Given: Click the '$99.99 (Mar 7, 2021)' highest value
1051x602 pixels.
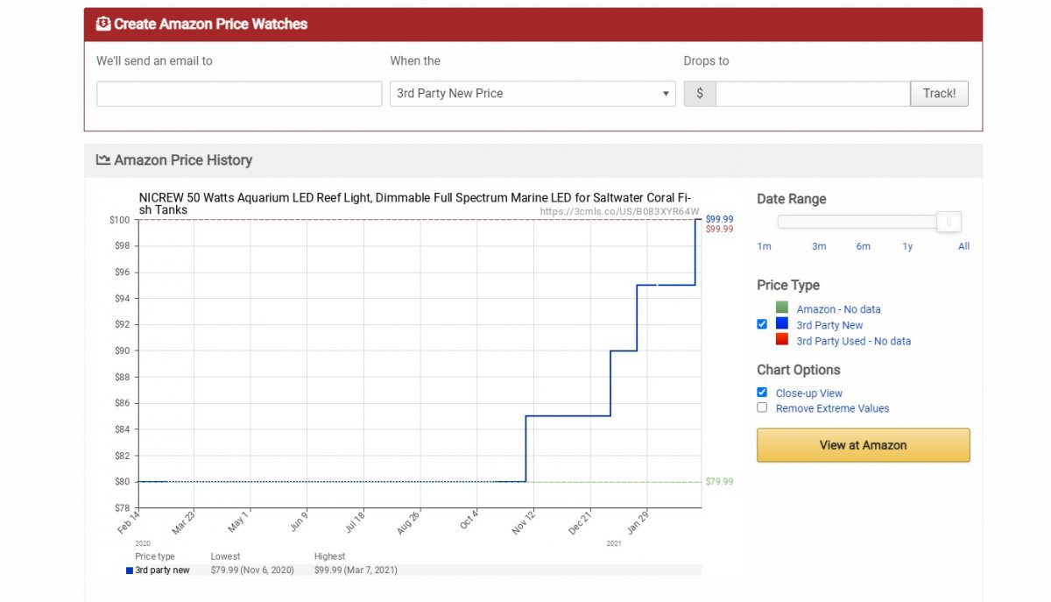Looking at the screenshot, I should tap(356, 570).
